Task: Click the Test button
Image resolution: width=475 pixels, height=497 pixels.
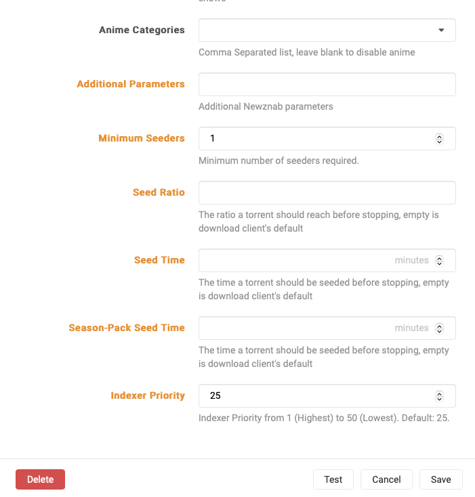Action: pyautogui.click(x=333, y=479)
